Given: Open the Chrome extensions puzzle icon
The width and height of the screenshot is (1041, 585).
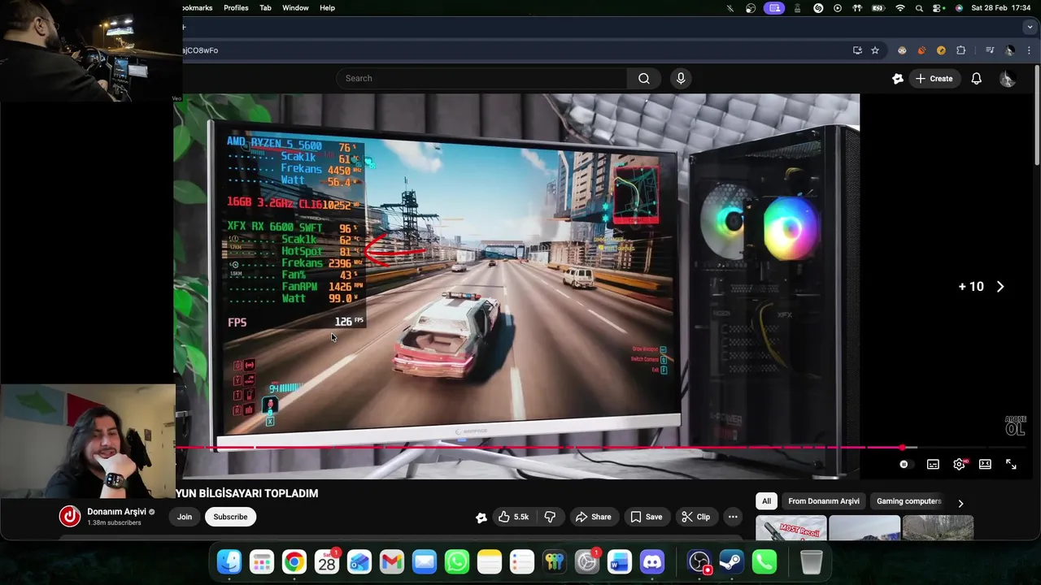Looking at the screenshot, I should (x=960, y=50).
